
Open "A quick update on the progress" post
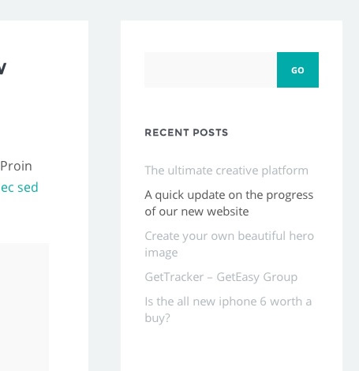click(x=229, y=203)
